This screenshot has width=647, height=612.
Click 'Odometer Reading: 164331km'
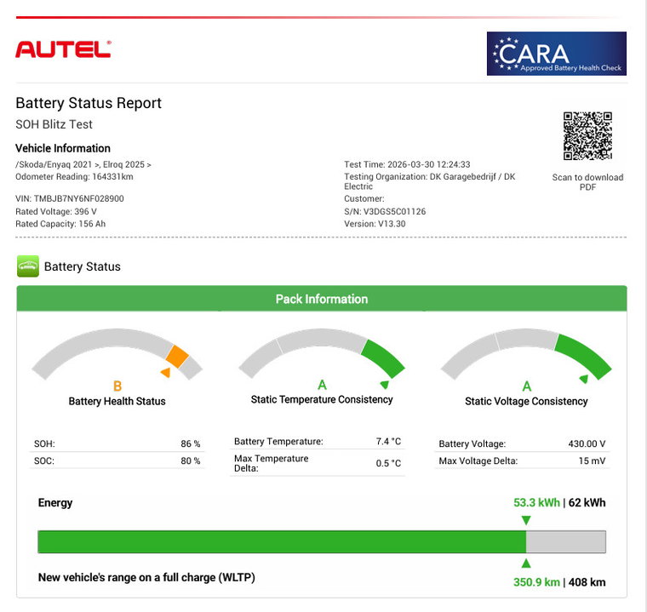[x=74, y=177]
